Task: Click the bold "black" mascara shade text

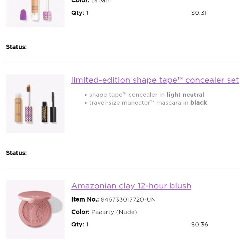Action: 199,103
